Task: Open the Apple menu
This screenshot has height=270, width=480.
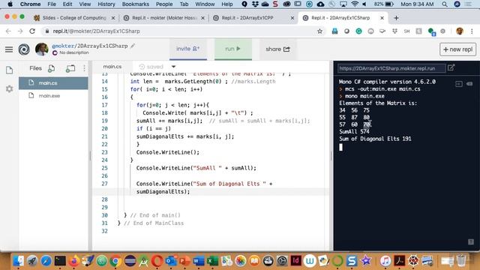Action: (x=10, y=4)
